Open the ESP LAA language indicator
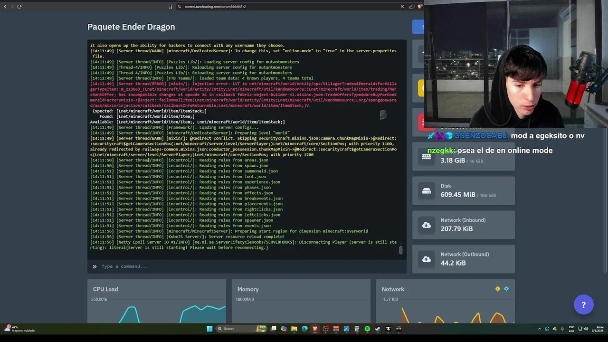The height and width of the screenshot is (342, 608). point(571,329)
